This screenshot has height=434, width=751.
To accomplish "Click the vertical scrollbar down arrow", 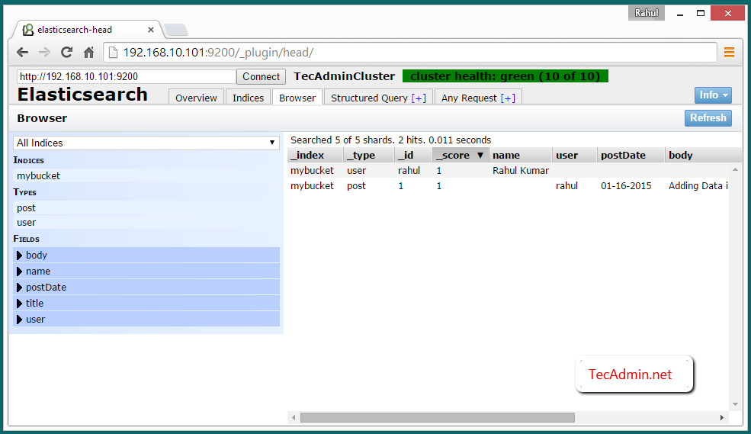I will tap(735, 405).
